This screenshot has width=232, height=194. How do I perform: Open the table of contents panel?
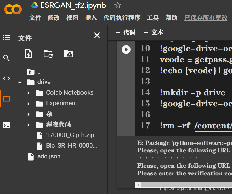[x=7, y=38]
